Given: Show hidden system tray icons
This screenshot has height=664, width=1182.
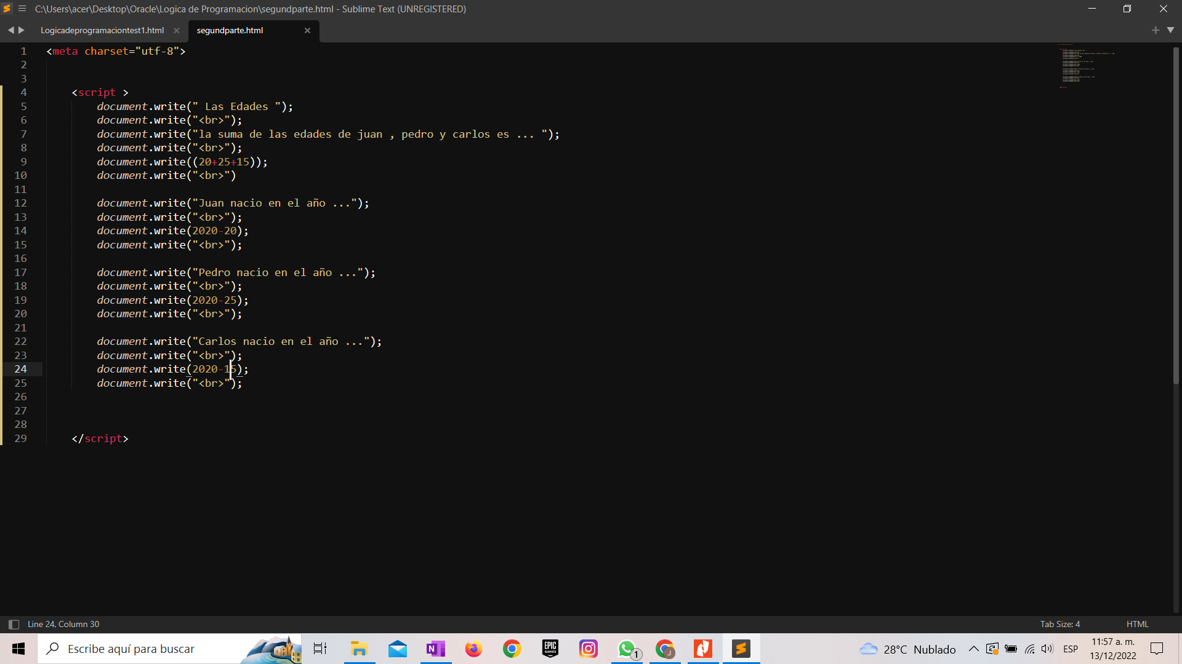Looking at the screenshot, I should pos(973,649).
